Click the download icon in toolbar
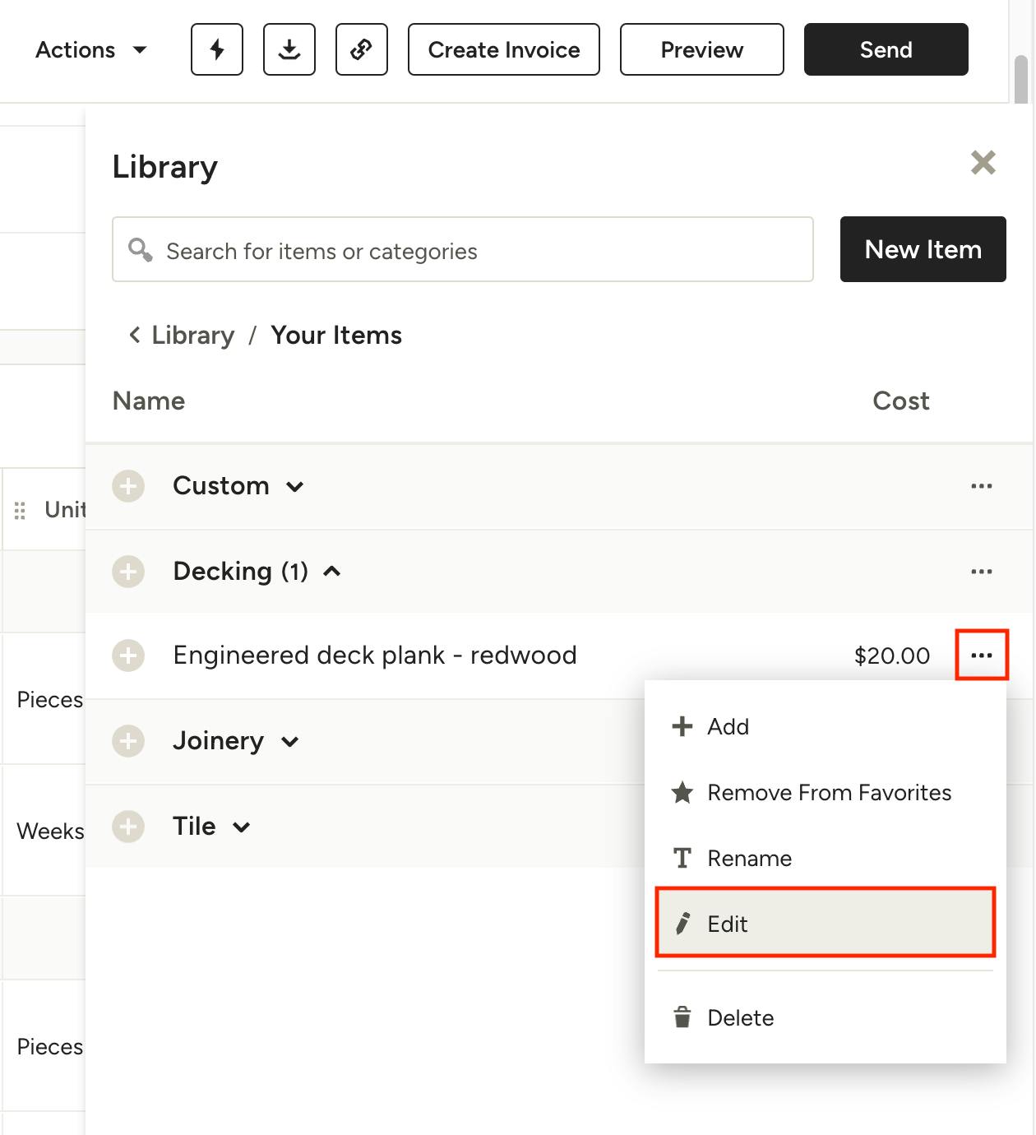The width and height of the screenshot is (1036, 1135). click(x=289, y=49)
